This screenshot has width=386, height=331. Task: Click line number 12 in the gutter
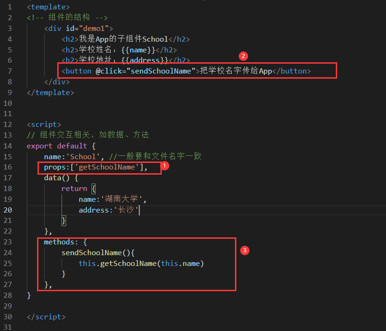coord(8,125)
